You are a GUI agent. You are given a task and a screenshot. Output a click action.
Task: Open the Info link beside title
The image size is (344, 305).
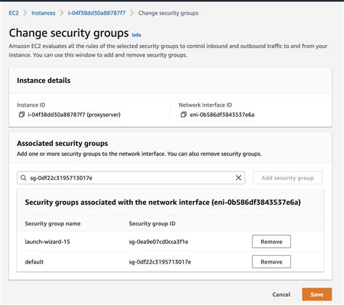(136, 35)
